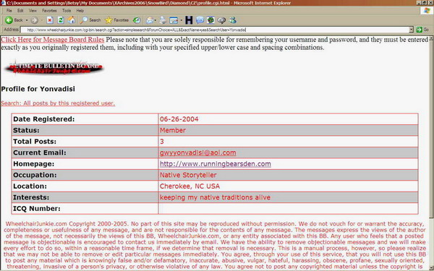Expand the Address bar dropdown arrow
The width and height of the screenshot is (434, 271).
point(412,30)
